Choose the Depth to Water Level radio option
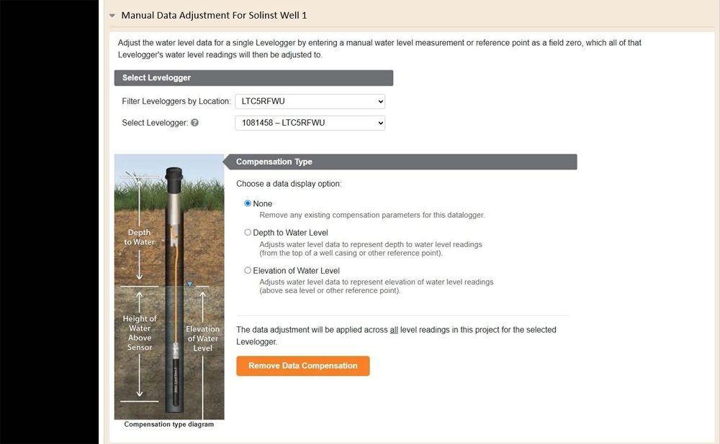Image resolution: width=720 pixels, height=444 pixels. tap(248, 233)
